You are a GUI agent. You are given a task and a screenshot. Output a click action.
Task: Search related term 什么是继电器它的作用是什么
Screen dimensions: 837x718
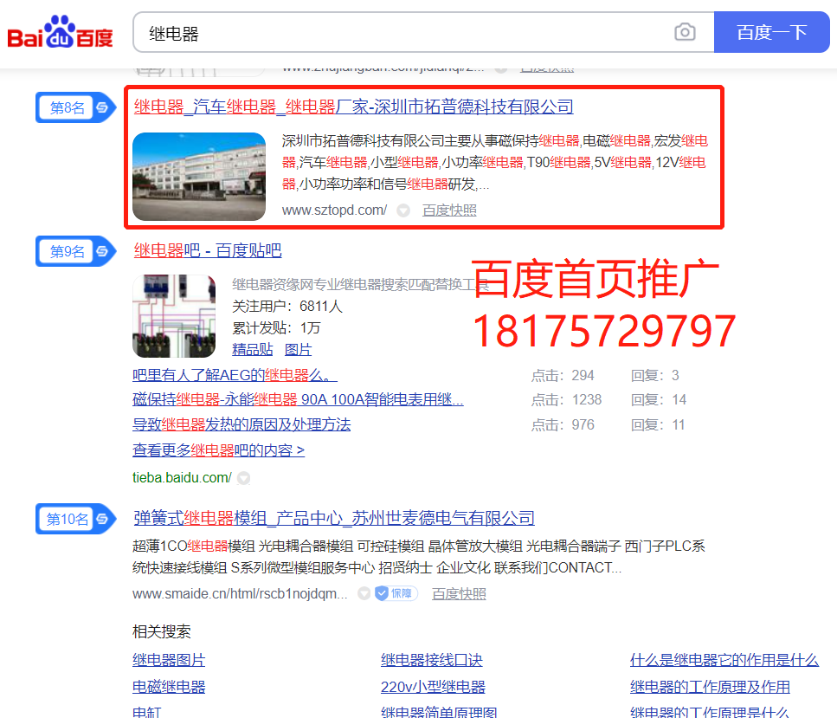click(x=724, y=660)
